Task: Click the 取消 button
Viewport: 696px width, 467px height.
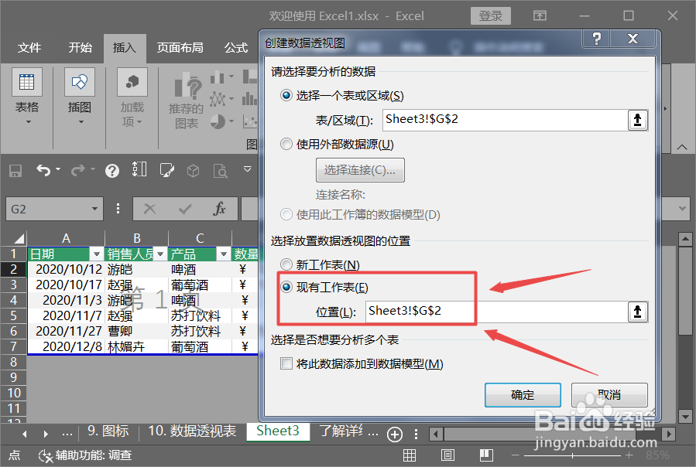Action: tap(609, 394)
